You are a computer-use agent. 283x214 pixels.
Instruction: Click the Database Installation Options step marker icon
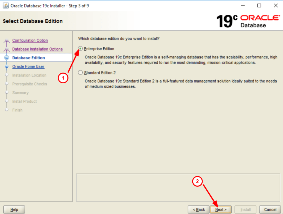(7, 49)
